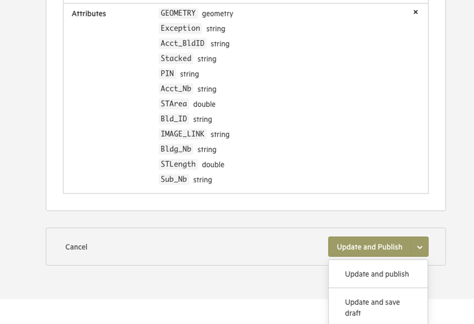Select the Exception attribute tag
474x324 pixels.
pyautogui.click(x=180, y=28)
